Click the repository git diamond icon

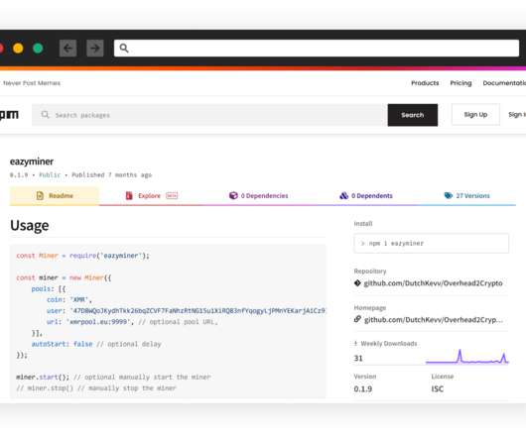tap(357, 283)
